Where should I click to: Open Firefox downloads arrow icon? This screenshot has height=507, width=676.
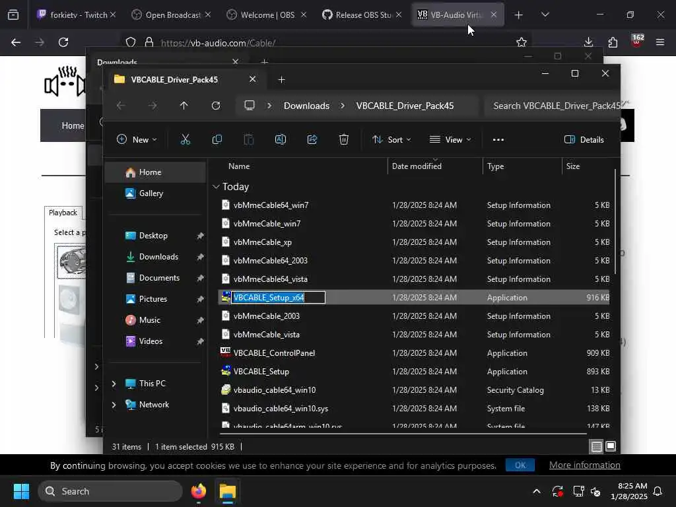[x=588, y=42]
